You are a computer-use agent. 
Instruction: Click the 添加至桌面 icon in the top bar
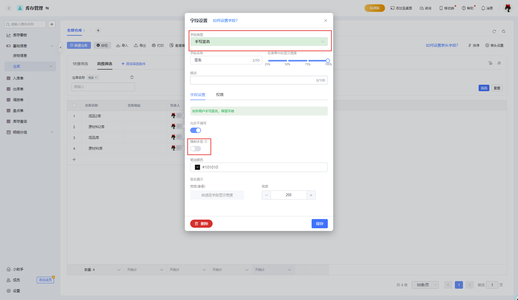(392, 8)
